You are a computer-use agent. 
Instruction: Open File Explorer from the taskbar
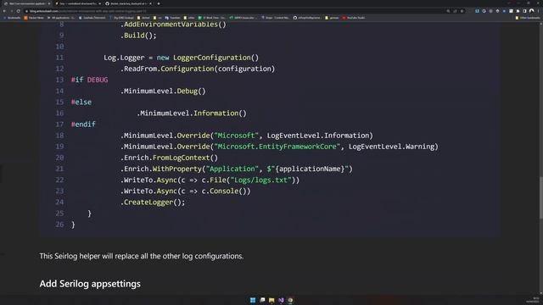pos(271,300)
